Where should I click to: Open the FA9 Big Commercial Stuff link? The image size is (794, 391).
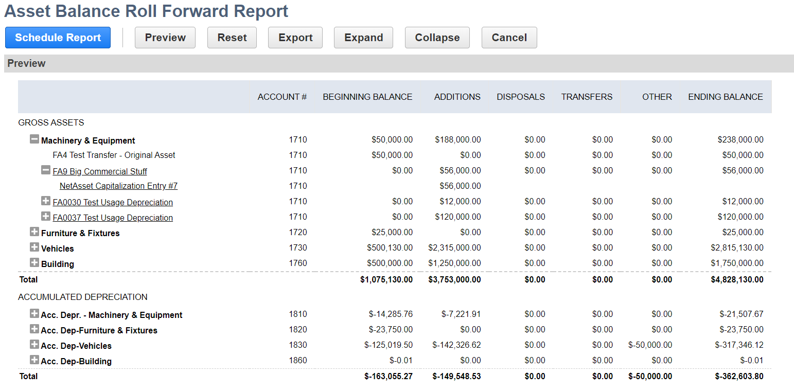[100, 171]
